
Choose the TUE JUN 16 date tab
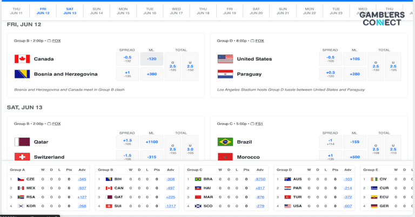pos(150,11)
